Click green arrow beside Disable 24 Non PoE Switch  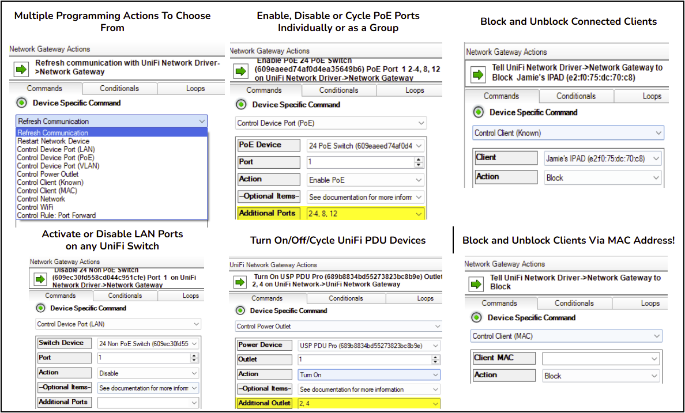[40, 279]
